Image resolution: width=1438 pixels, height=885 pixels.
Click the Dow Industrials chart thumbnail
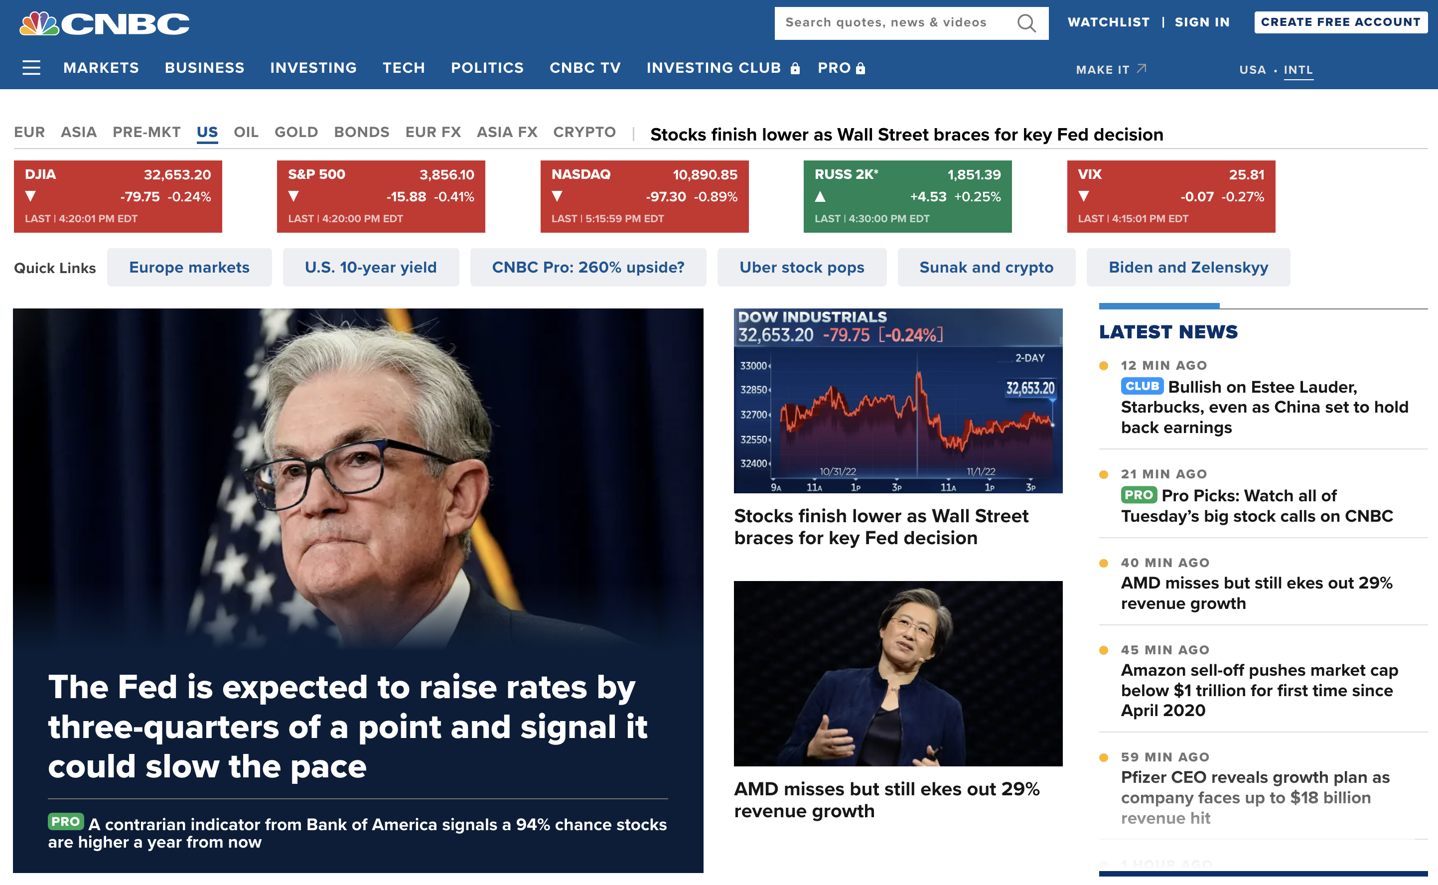click(x=898, y=401)
